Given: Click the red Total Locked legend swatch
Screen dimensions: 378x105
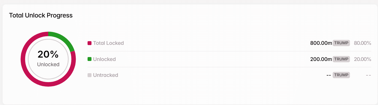Looking at the screenshot, I should pos(89,43).
